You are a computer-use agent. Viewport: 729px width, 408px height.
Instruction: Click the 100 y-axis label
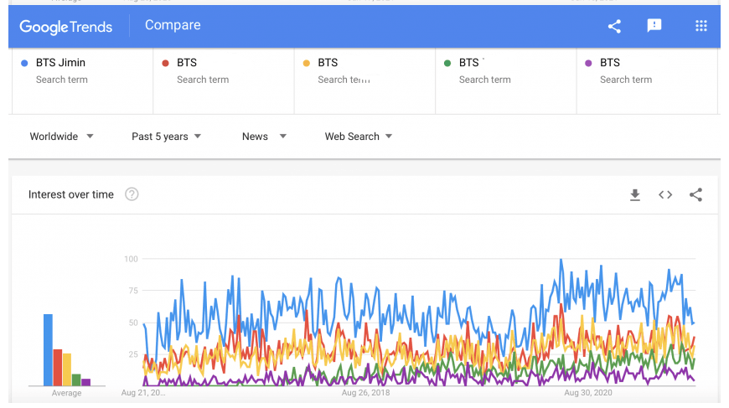pos(131,259)
